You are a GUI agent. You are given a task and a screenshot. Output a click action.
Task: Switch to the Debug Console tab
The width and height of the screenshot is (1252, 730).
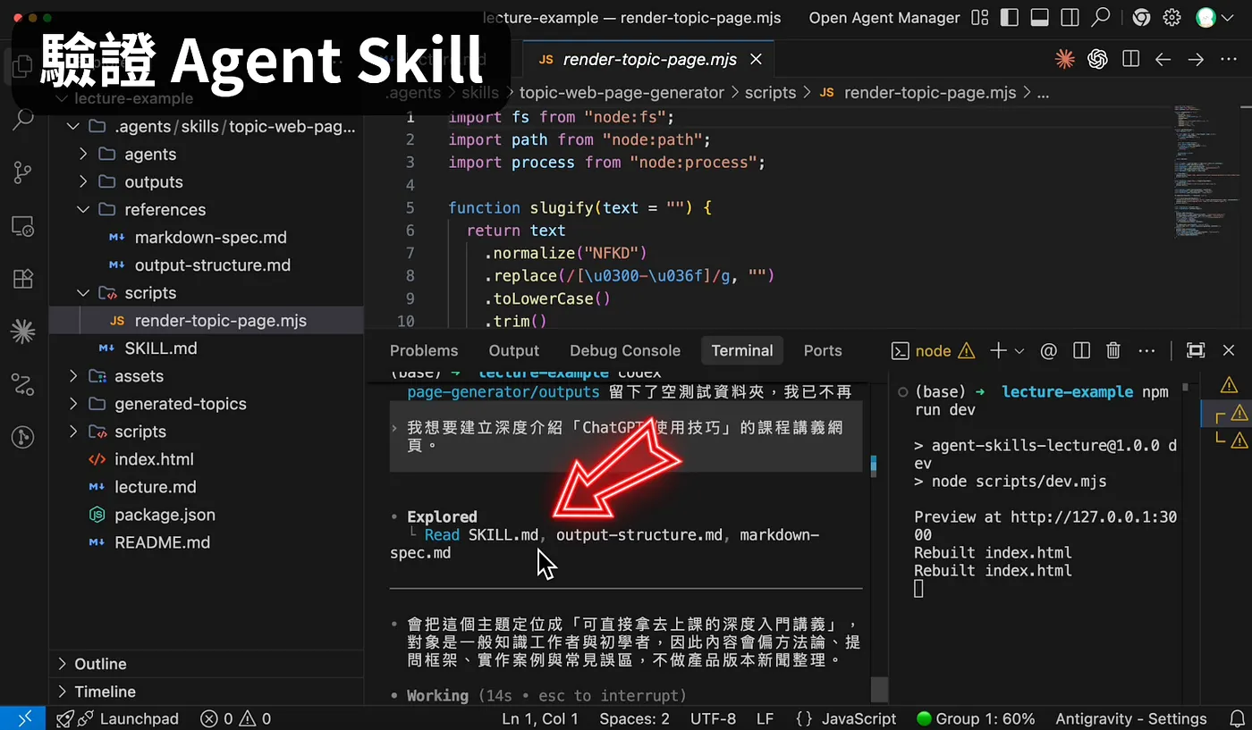(x=625, y=351)
